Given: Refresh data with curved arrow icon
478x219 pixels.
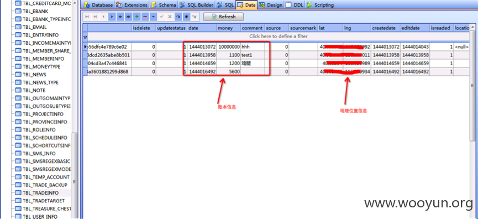Looking at the screenshot, I should click(x=178, y=17).
